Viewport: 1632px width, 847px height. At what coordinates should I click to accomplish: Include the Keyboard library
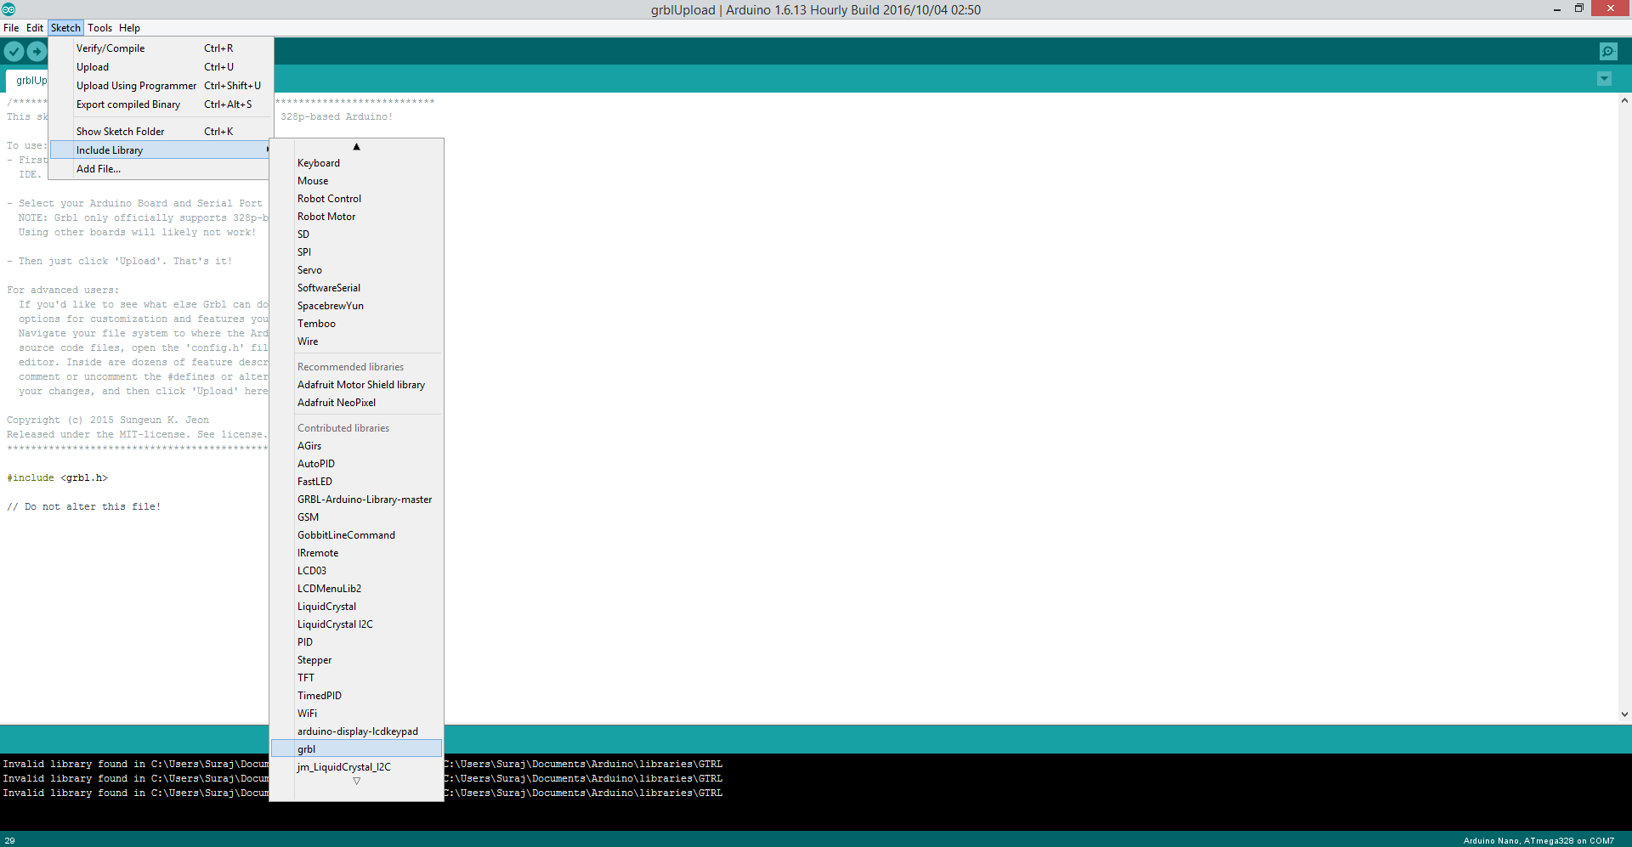356,163
